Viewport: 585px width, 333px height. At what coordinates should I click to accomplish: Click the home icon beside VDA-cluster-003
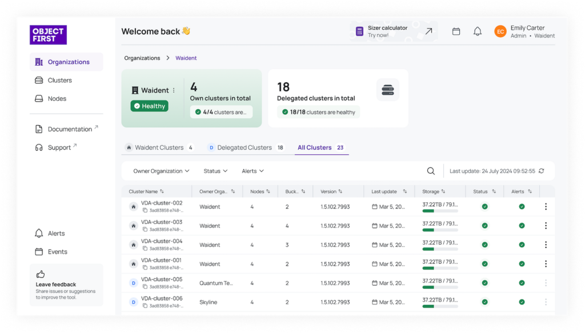(x=133, y=226)
